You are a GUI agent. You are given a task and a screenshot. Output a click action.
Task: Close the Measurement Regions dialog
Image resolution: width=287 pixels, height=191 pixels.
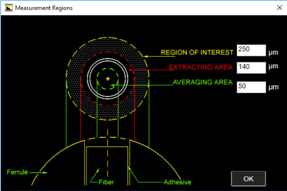point(279,8)
